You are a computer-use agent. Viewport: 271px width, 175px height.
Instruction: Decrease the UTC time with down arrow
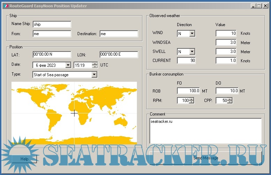point(95,66)
